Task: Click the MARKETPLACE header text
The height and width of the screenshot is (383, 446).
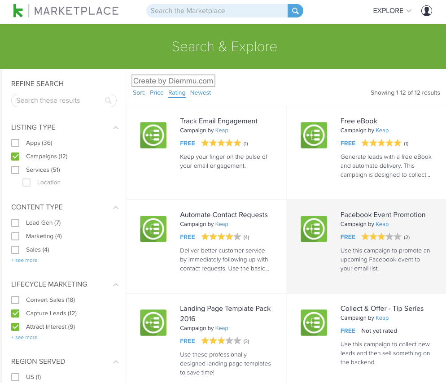Action: coord(76,11)
